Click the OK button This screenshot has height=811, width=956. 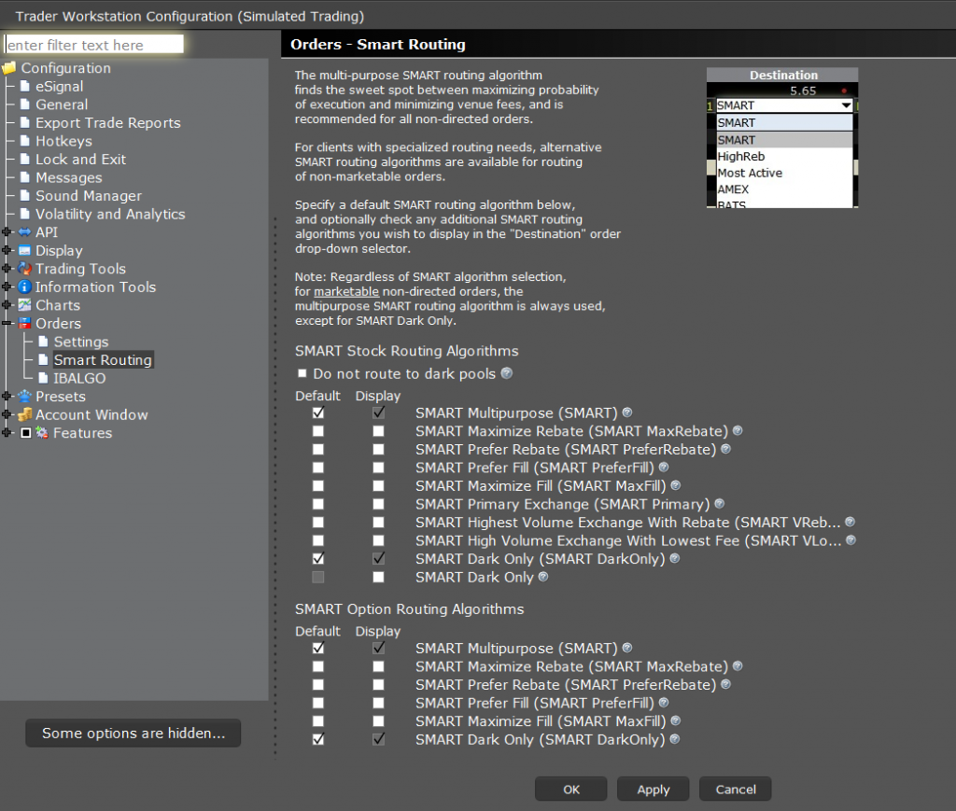point(570,789)
